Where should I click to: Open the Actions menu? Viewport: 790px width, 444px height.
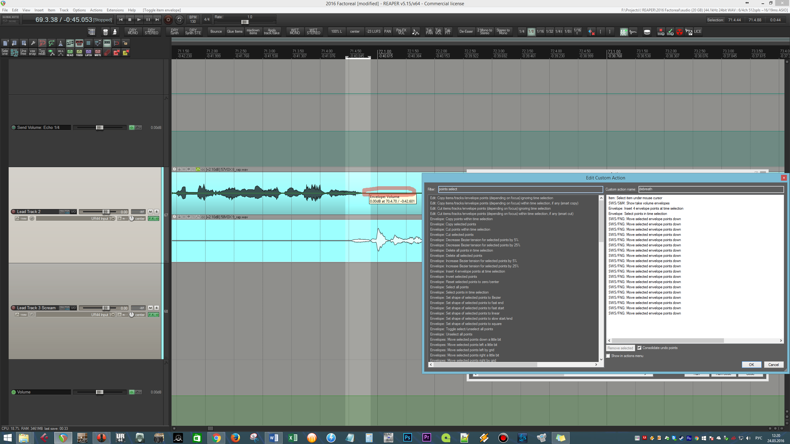(x=96, y=10)
